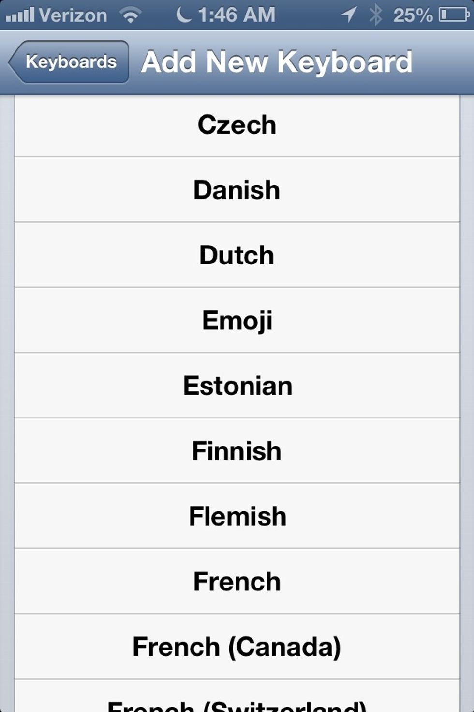Go back to Keyboards

point(69,62)
